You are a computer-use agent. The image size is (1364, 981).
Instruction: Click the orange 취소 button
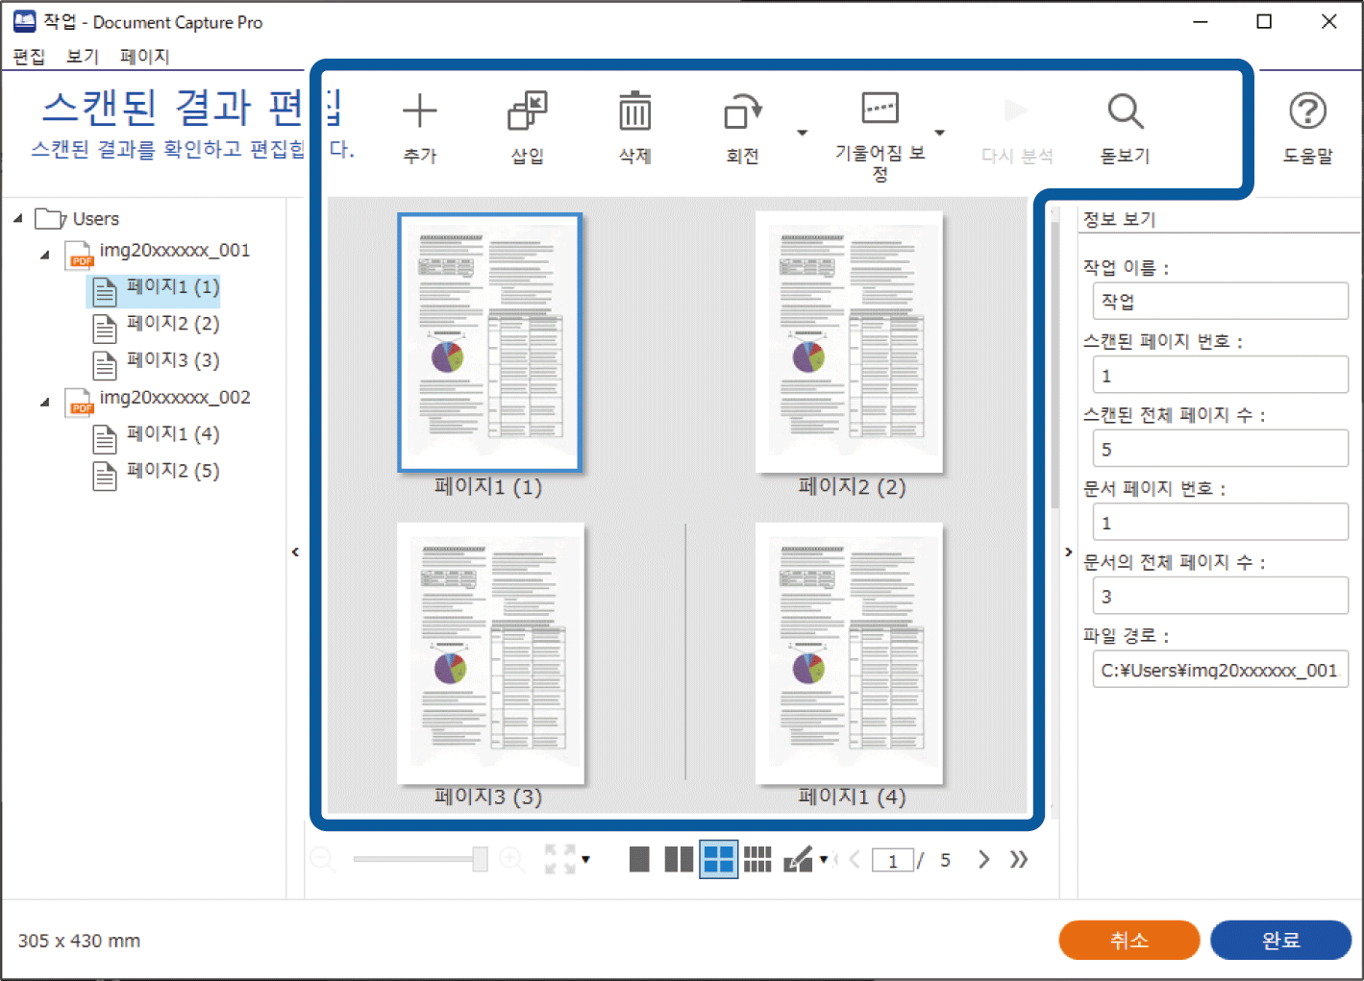[1128, 940]
